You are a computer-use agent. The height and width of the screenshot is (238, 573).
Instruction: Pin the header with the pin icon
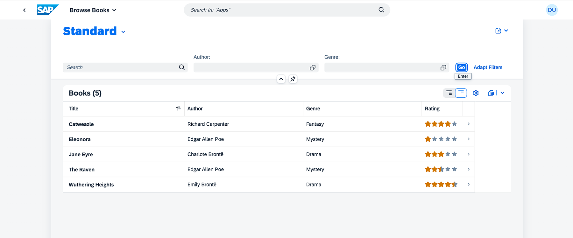pyautogui.click(x=293, y=79)
